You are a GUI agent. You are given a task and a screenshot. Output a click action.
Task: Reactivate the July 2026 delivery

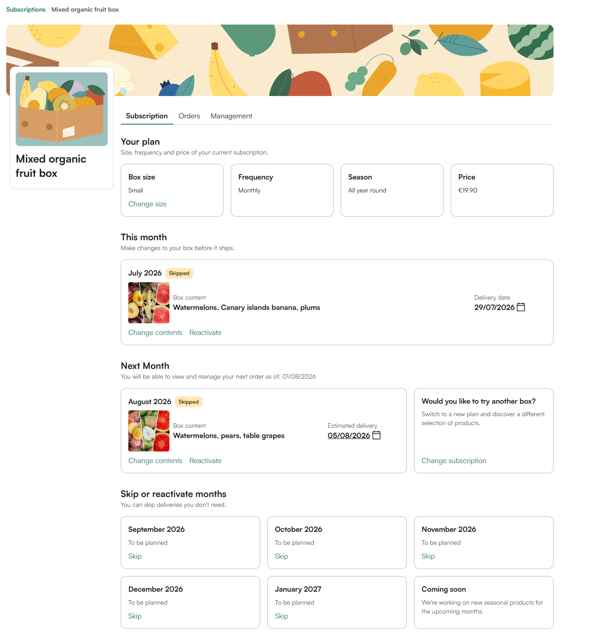coord(205,332)
